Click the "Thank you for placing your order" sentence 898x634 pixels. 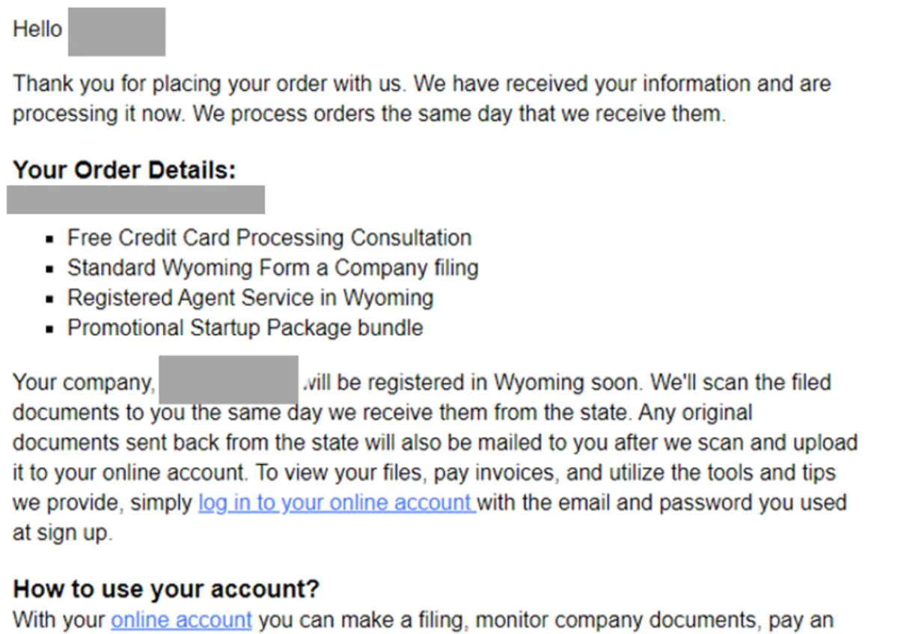[210, 83]
